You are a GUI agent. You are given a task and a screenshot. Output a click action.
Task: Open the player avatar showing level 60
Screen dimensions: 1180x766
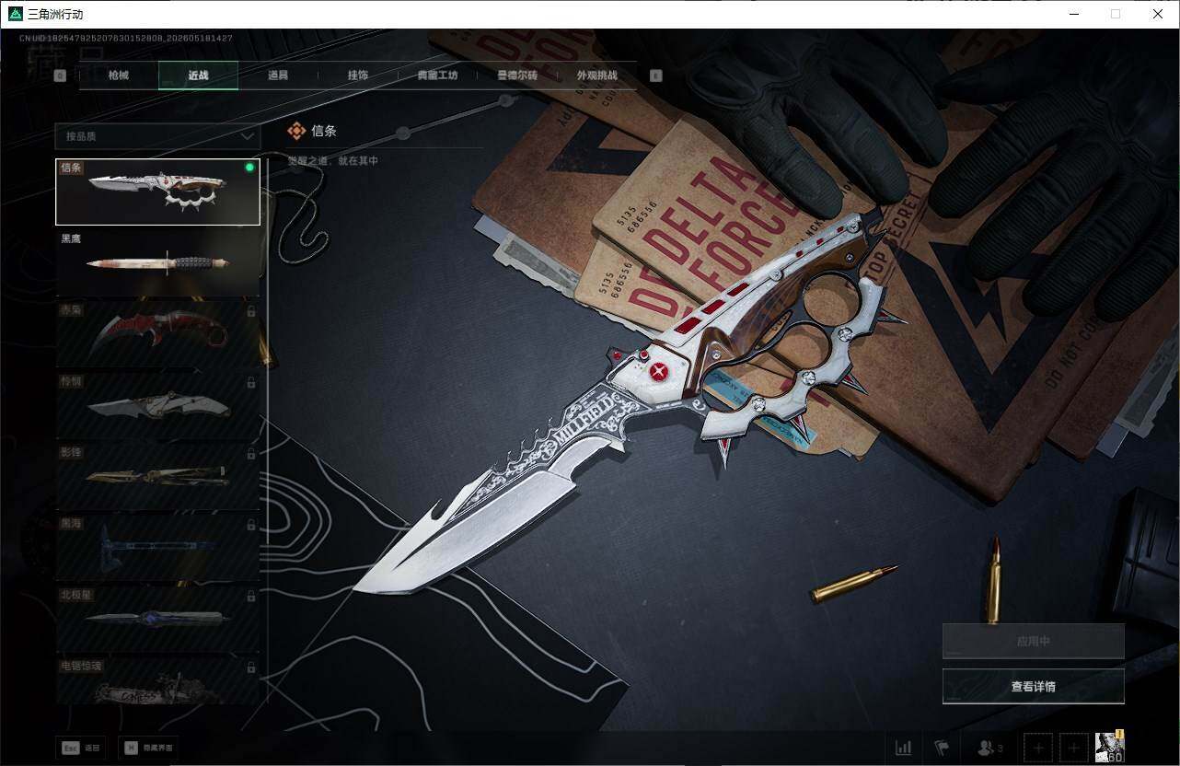click(1109, 747)
